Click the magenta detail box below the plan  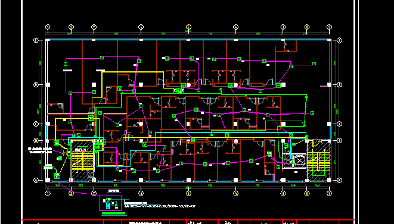[110, 203]
